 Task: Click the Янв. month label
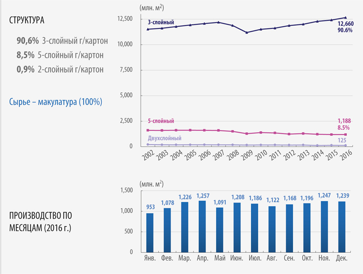(150, 258)
